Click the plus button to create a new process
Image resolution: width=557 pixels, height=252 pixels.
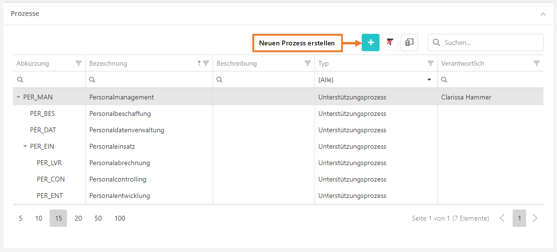pyautogui.click(x=370, y=42)
